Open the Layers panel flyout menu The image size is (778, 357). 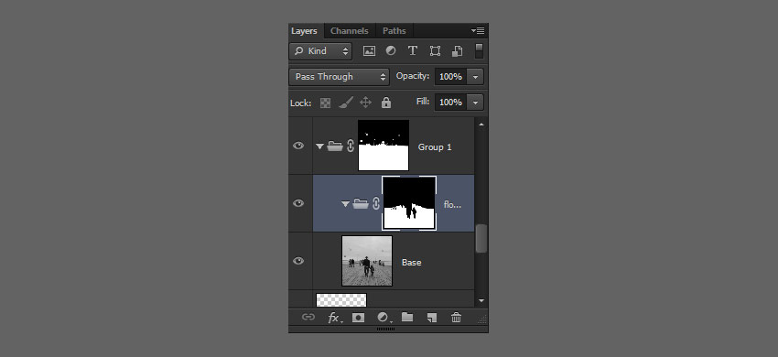pyautogui.click(x=478, y=31)
